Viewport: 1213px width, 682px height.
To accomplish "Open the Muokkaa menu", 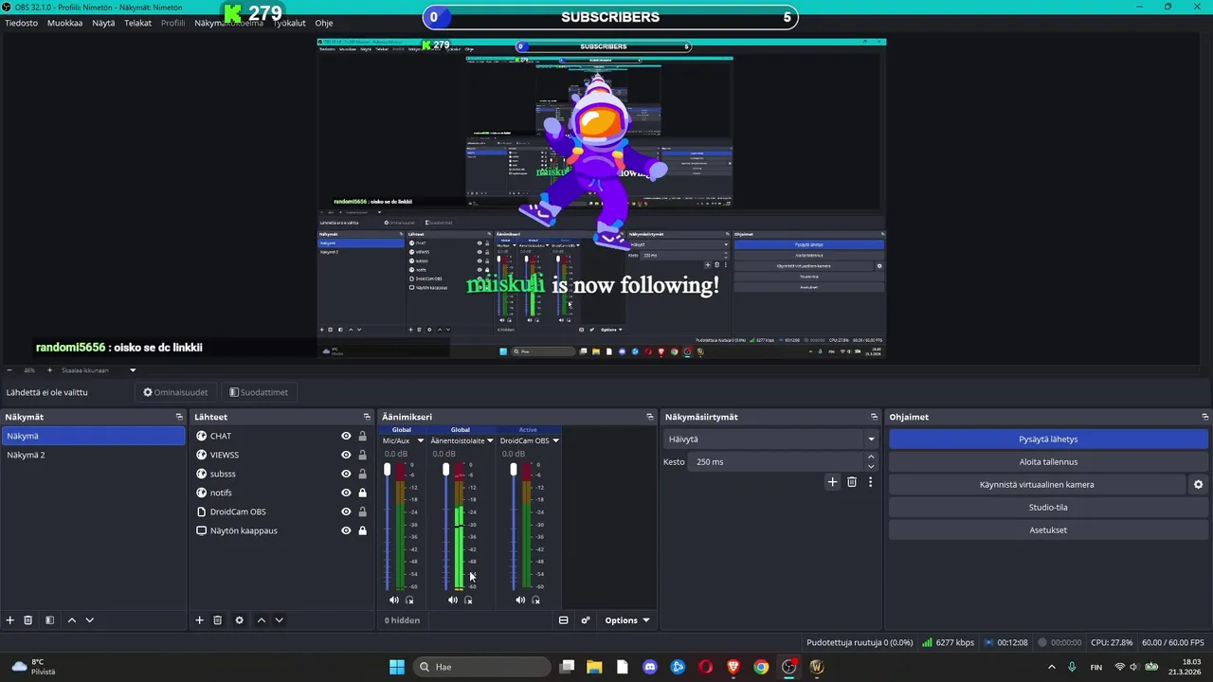I will click(64, 23).
